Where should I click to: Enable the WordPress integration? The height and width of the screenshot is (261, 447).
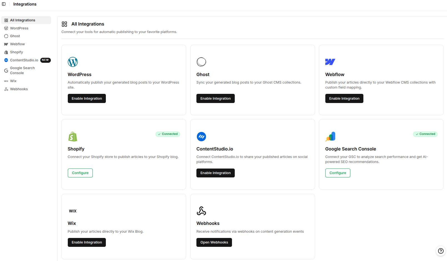[86, 98]
